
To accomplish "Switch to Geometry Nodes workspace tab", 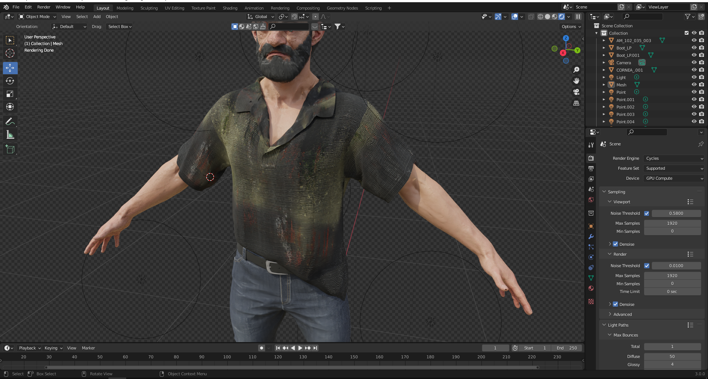I will tap(342, 8).
